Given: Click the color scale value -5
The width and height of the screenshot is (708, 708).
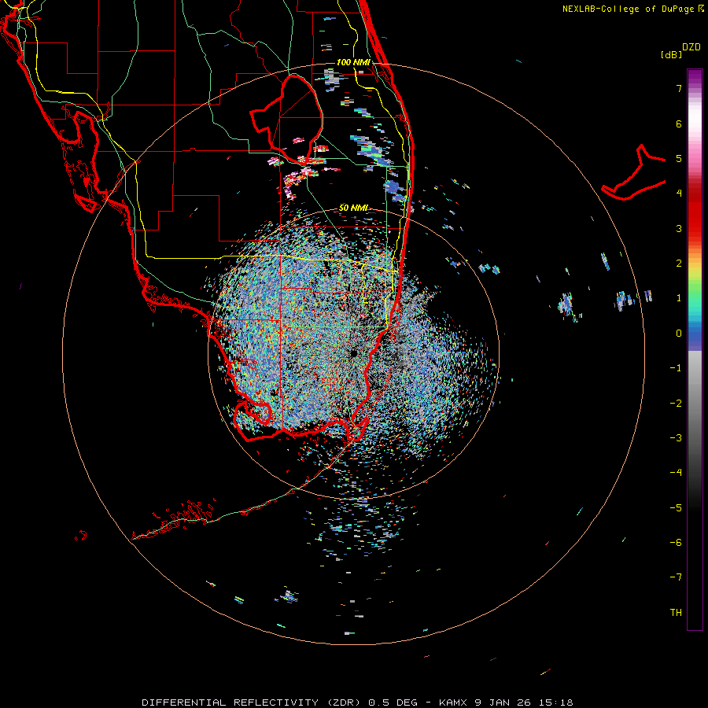Looking at the screenshot, I should (676, 508).
